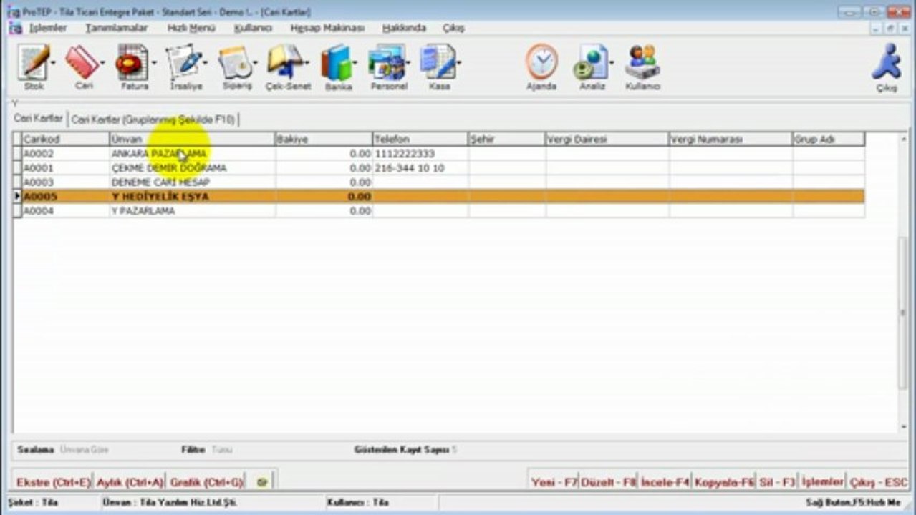Open the İşlemler menu

pyautogui.click(x=48, y=28)
